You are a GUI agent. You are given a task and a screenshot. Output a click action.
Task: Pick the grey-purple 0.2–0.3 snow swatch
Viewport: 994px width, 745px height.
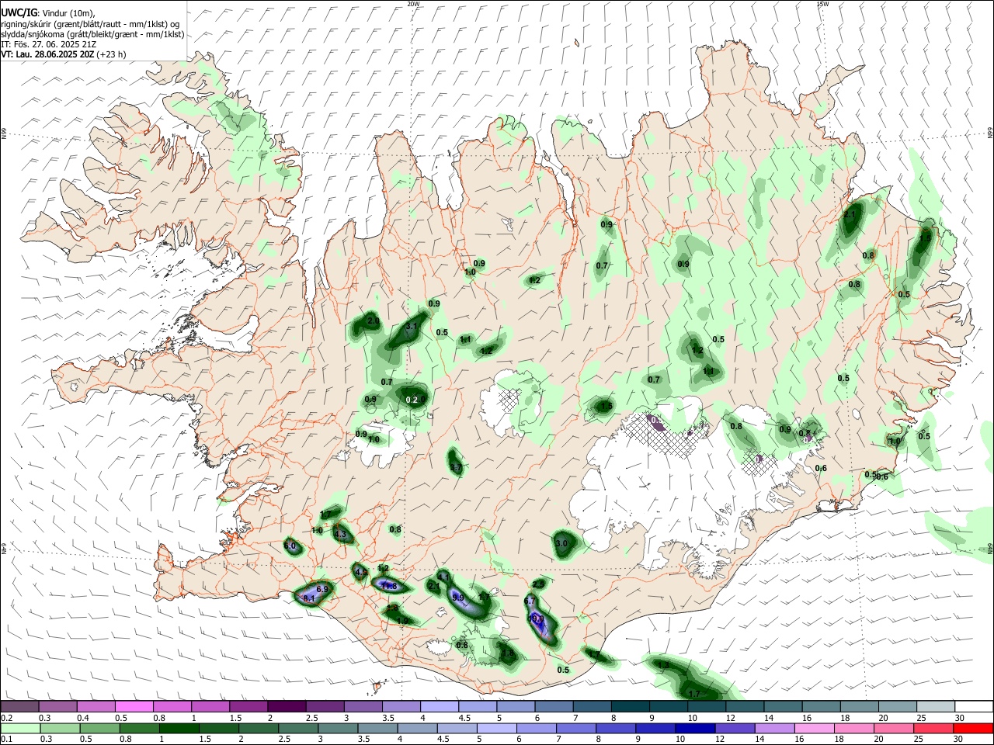[19, 706]
